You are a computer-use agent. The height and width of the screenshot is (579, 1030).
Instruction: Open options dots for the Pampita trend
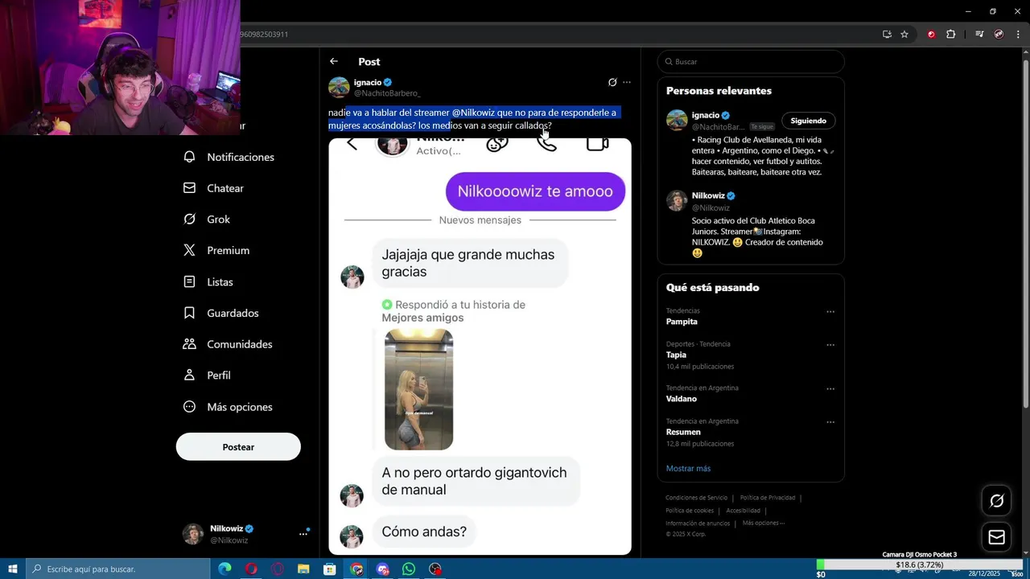[830, 311]
